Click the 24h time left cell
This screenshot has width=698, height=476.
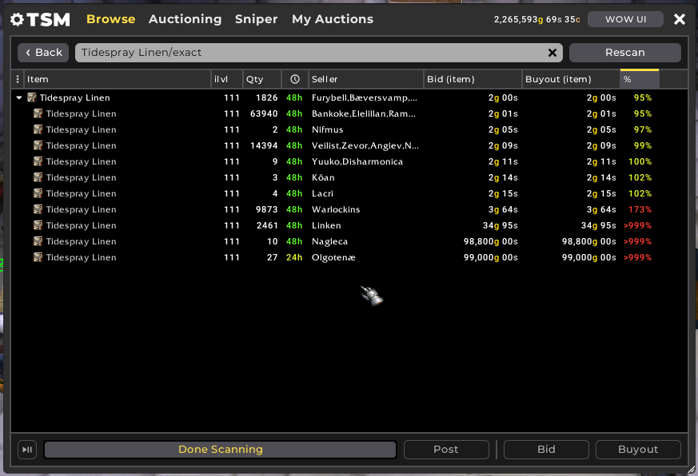tap(293, 258)
